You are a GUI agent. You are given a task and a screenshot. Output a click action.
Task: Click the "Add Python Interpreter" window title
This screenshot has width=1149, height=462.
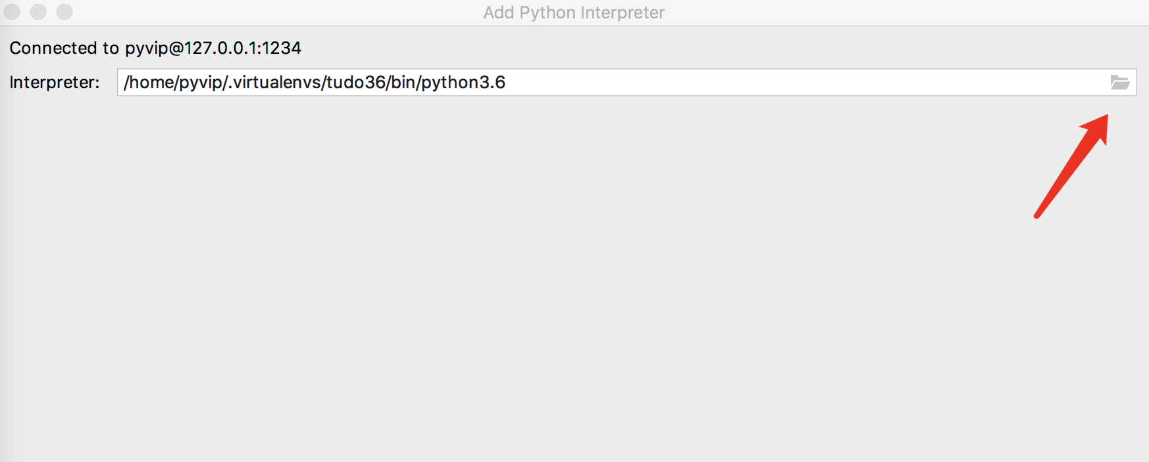pyautogui.click(x=574, y=13)
